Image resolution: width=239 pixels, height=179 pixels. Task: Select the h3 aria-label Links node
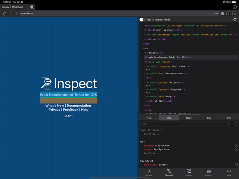pyautogui.click(x=158, y=62)
